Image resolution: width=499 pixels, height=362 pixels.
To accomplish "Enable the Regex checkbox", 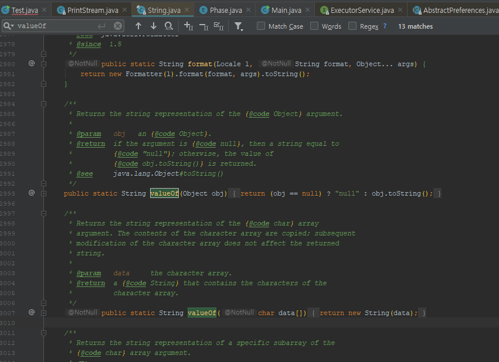I will point(352,26).
